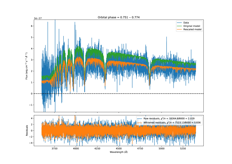The image size is (232, 164).
Task: Click the orange line sample beside "Rescaled model"
Action: 179,29
